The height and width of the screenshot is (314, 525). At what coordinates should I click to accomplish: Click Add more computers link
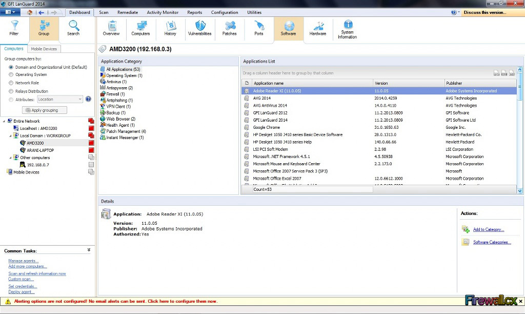click(x=28, y=266)
